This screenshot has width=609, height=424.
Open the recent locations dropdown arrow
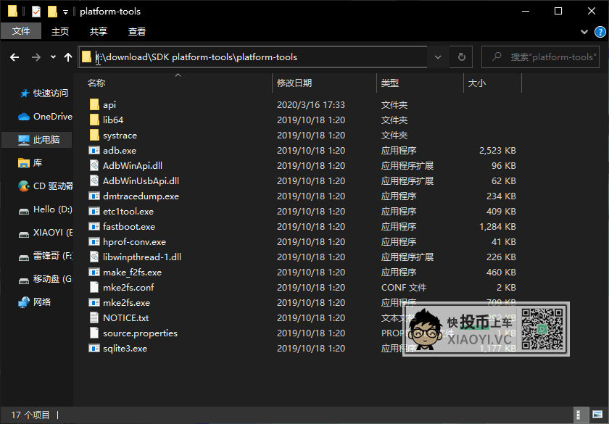point(53,57)
